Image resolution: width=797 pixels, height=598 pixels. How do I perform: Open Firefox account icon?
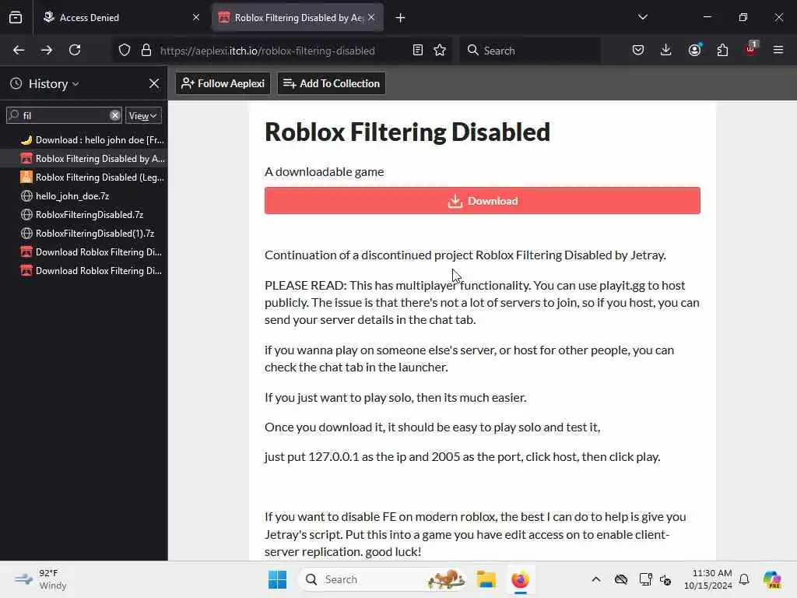(x=695, y=50)
